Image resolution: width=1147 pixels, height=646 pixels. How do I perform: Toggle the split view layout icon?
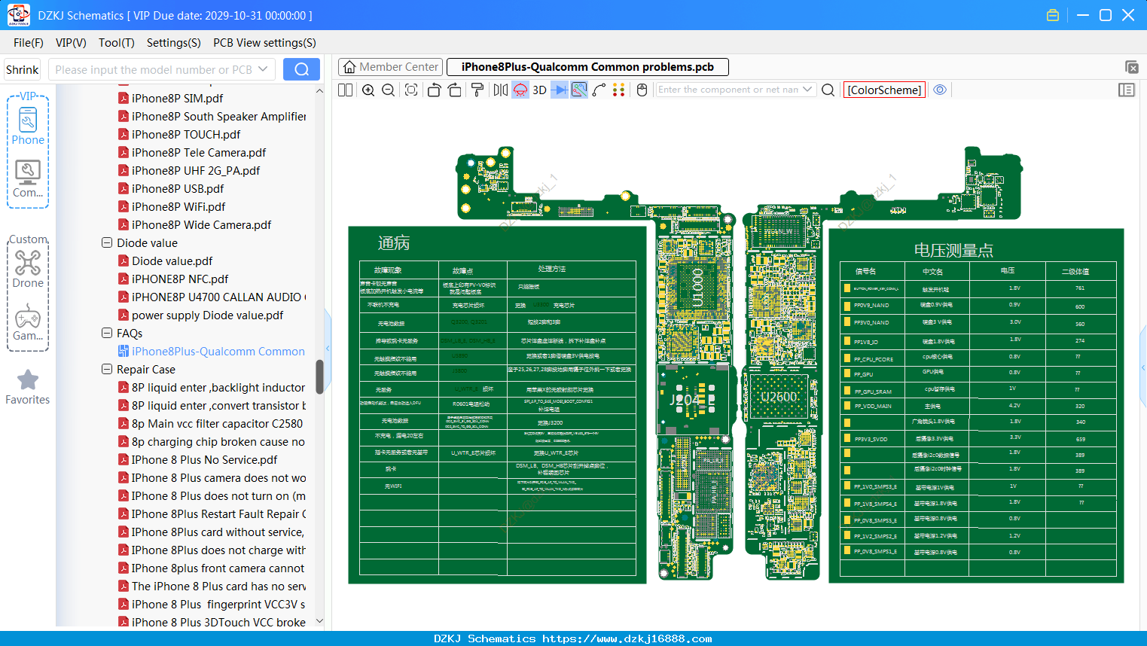point(346,90)
